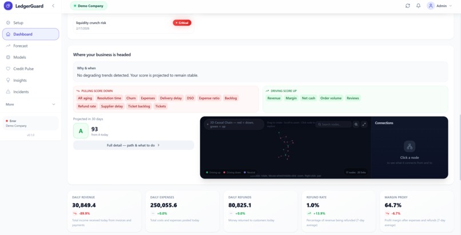The height and width of the screenshot is (235, 461).
Task: Click the Supplier delay tag
Action: tap(112, 106)
